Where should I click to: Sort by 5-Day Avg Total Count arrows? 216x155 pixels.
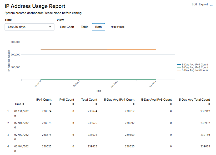[209, 104]
